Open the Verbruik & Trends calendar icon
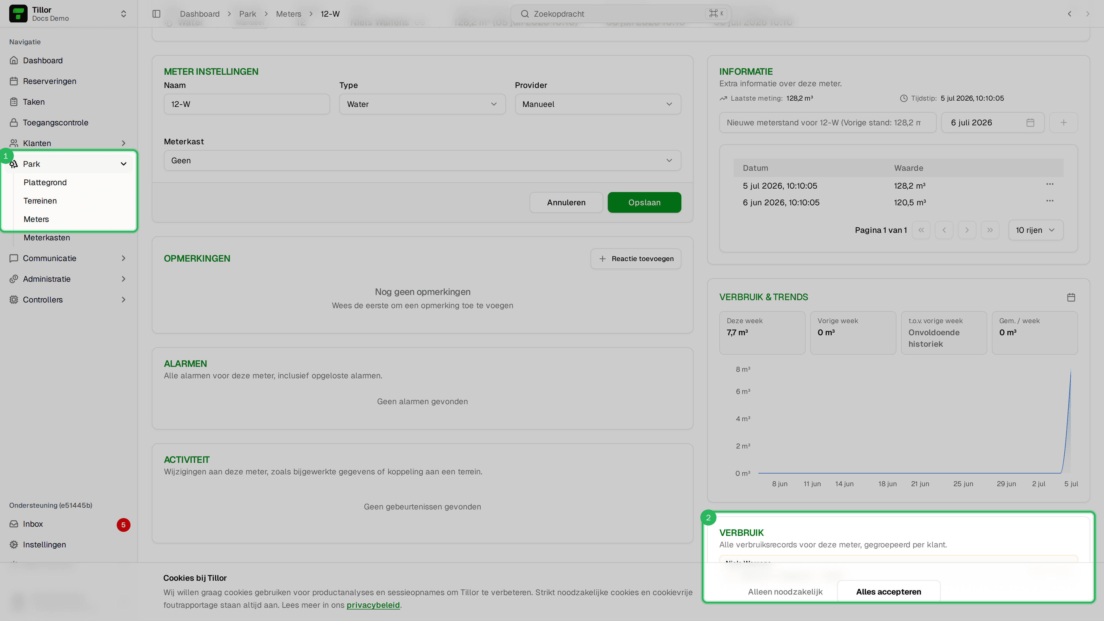 pos(1071,297)
